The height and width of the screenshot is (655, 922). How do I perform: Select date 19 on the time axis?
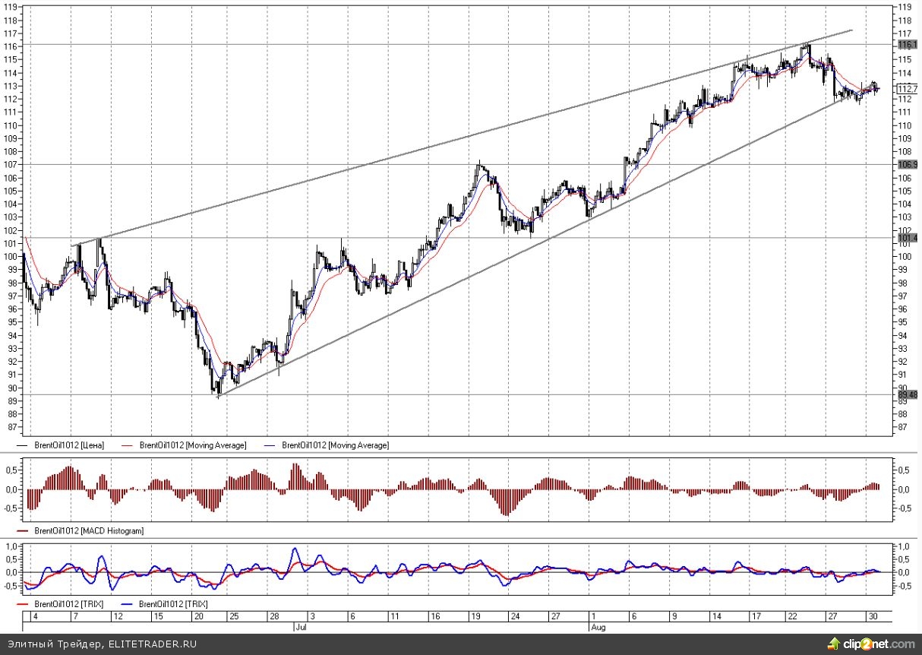click(x=474, y=616)
